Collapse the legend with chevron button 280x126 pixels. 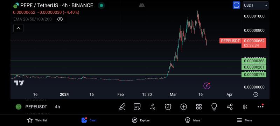coord(19,28)
